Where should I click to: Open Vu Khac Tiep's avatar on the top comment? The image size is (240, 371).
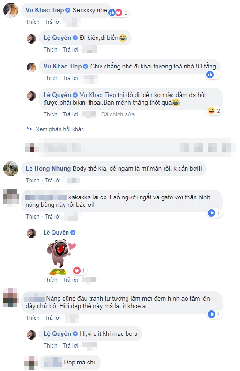(11, 10)
